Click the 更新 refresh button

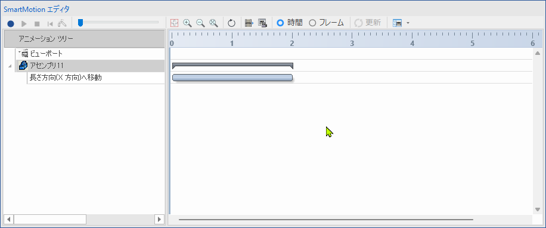coord(367,23)
